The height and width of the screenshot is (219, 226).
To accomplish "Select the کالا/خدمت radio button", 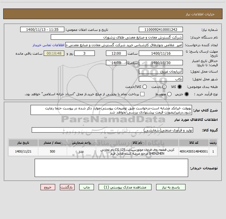I will click(145, 87).
